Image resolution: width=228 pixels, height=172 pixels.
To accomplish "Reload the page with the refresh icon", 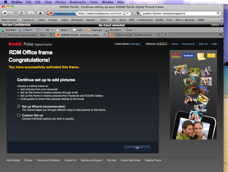I will (21, 13).
